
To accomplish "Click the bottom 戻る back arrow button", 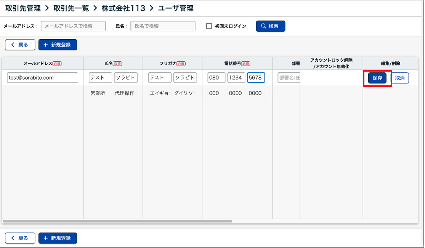I will point(20,238).
